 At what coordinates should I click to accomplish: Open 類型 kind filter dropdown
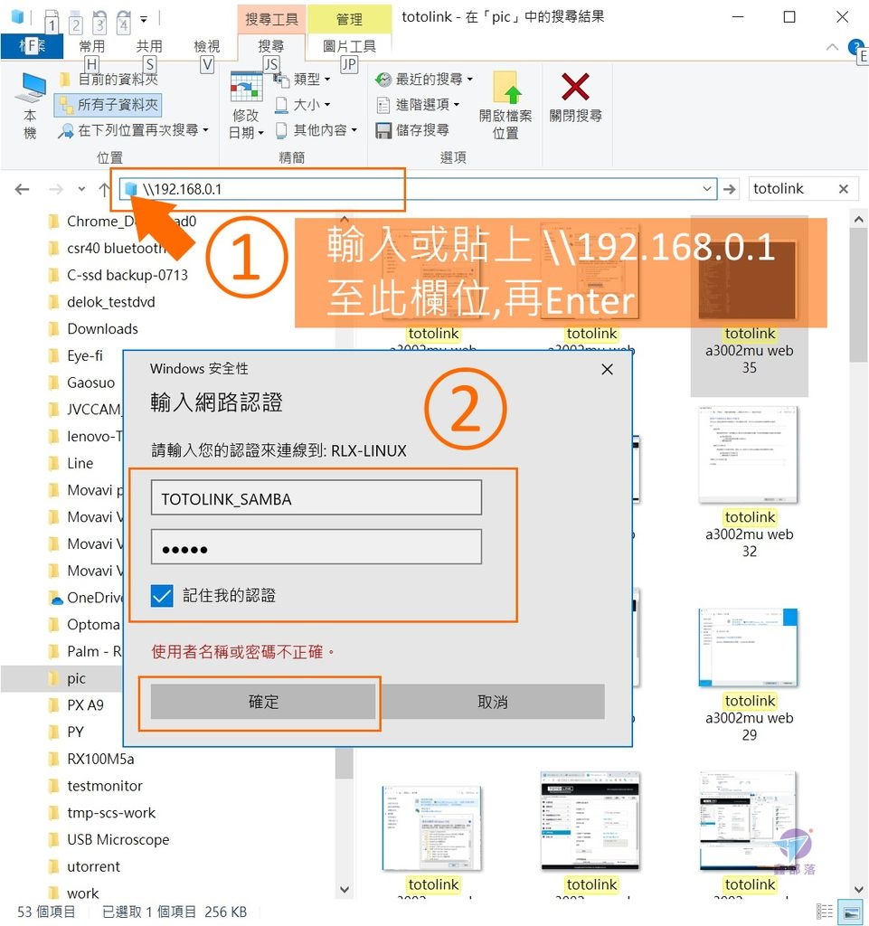tap(302, 79)
